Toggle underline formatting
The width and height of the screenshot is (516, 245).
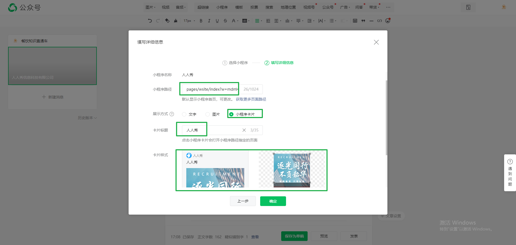coord(217,21)
